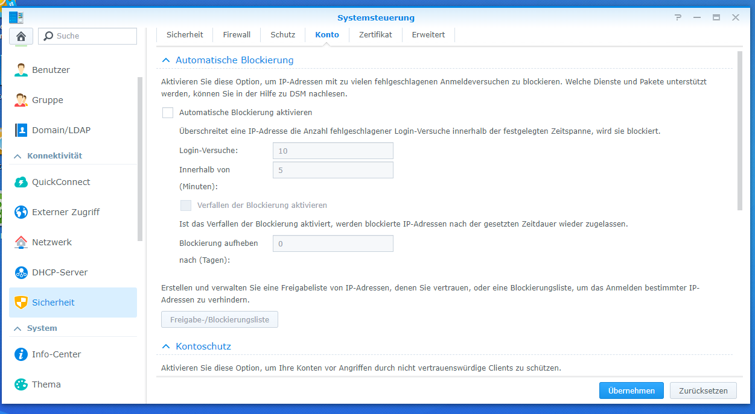This screenshot has height=414, width=755.
Task: Click the help question mark icon
Action: tap(678, 17)
